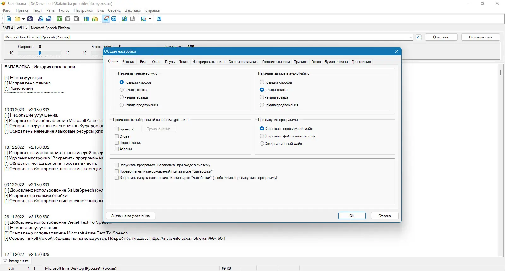Switch to the SAPI 4 tab
Image resolution: width=505 pixels, height=271 pixels.
pyautogui.click(x=8, y=28)
